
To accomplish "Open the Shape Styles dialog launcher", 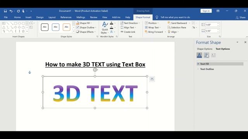I will 97,36.
